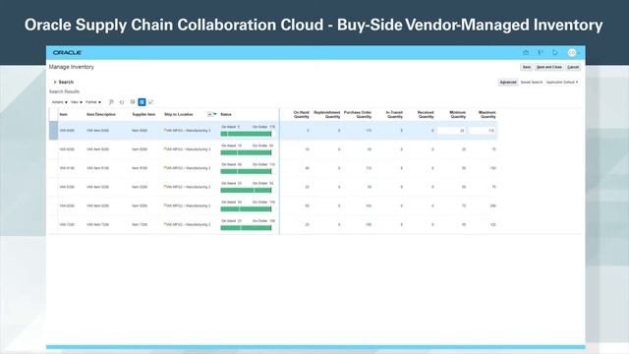Click the green status bar in VMI-9100 row
Image resolution: width=629 pixels, height=354 pixels.
(246, 171)
